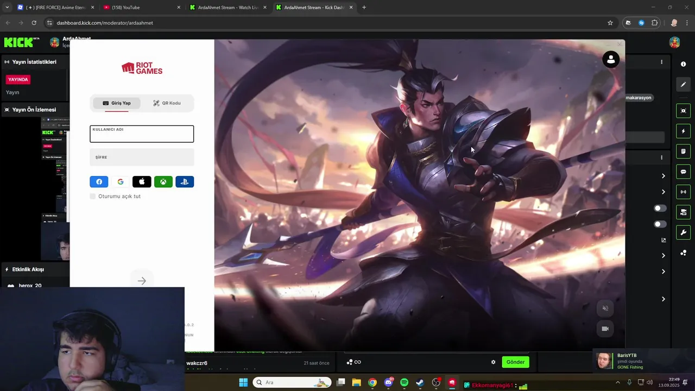Viewport: 695px width, 391px height.
Task: Open the info icon in the Kick sidebar
Action: 683,64
